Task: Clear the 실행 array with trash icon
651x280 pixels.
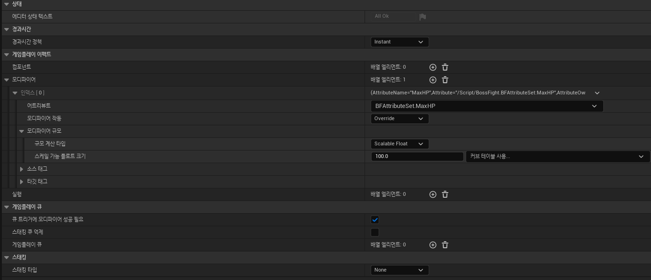Action: click(445, 194)
